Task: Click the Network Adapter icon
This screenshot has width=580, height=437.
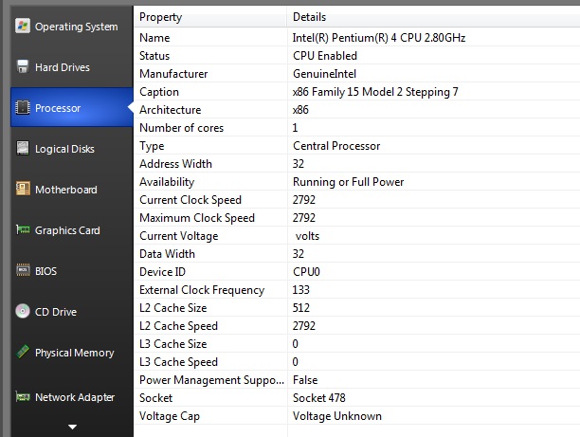Action: click(x=21, y=397)
